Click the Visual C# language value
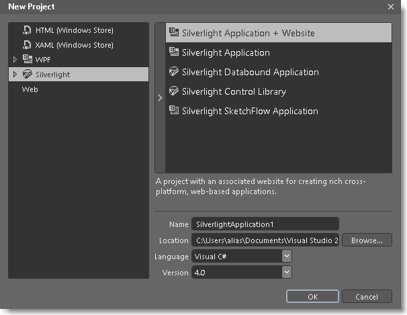 [210, 257]
